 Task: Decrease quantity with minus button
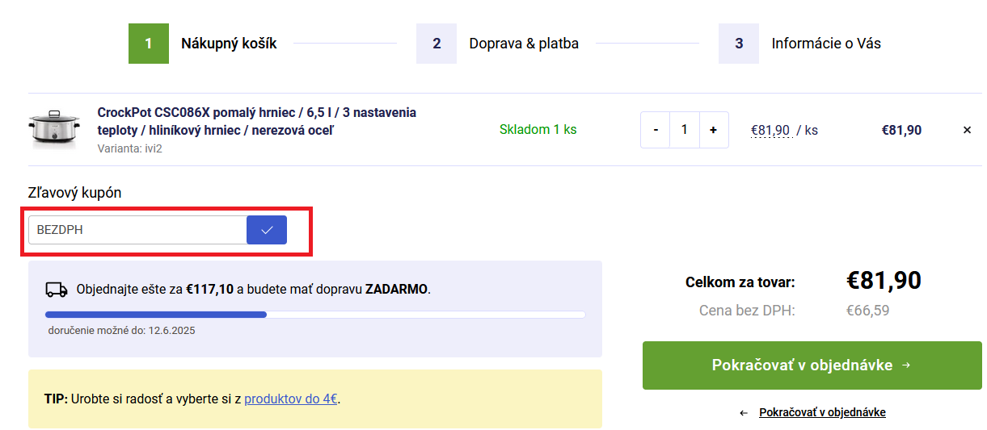(656, 130)
